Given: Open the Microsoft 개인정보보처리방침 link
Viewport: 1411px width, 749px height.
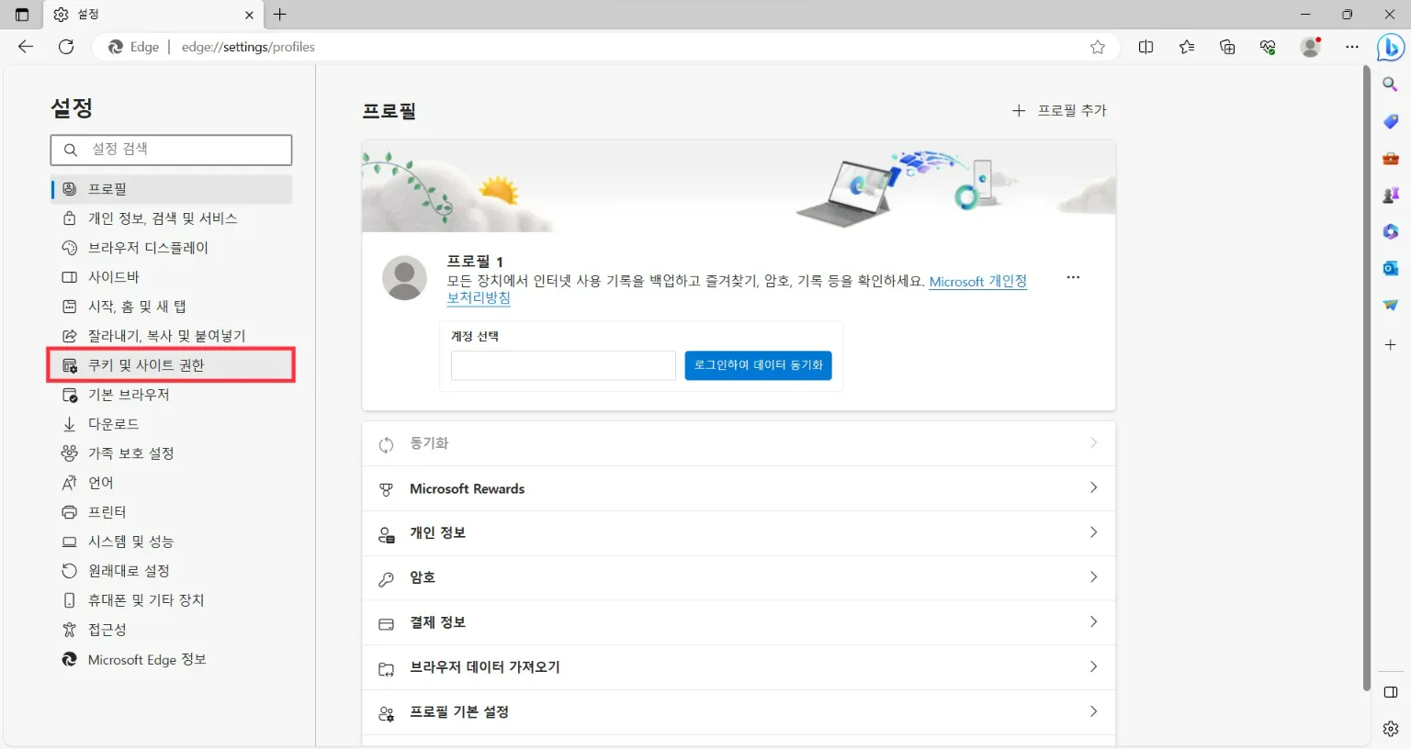Looking at the screenshot, I should pos(977,281).
